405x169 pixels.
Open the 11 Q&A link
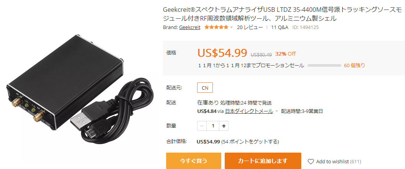[x=279, y=27]
